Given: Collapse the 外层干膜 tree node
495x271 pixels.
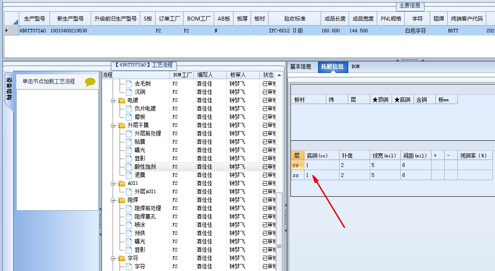Looking at the screenshot, I should (113, 126).
